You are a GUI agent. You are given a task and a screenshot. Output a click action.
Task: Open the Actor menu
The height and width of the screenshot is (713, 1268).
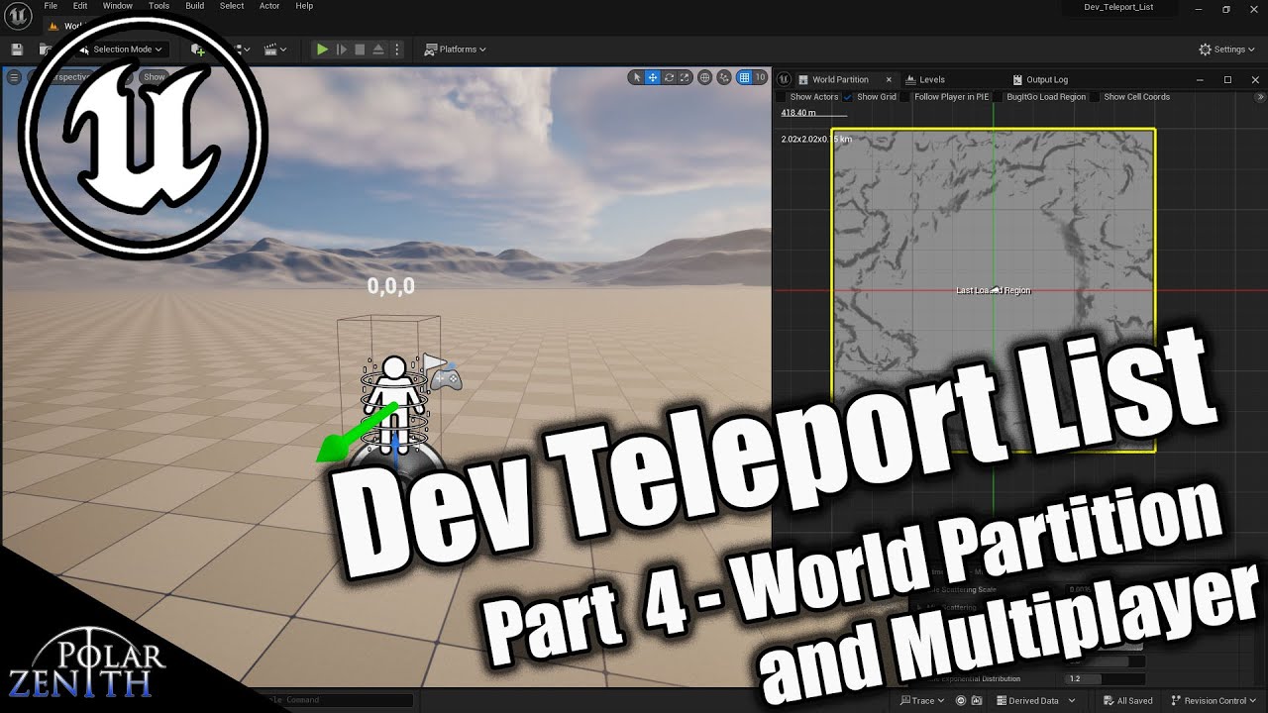(269, 6)
